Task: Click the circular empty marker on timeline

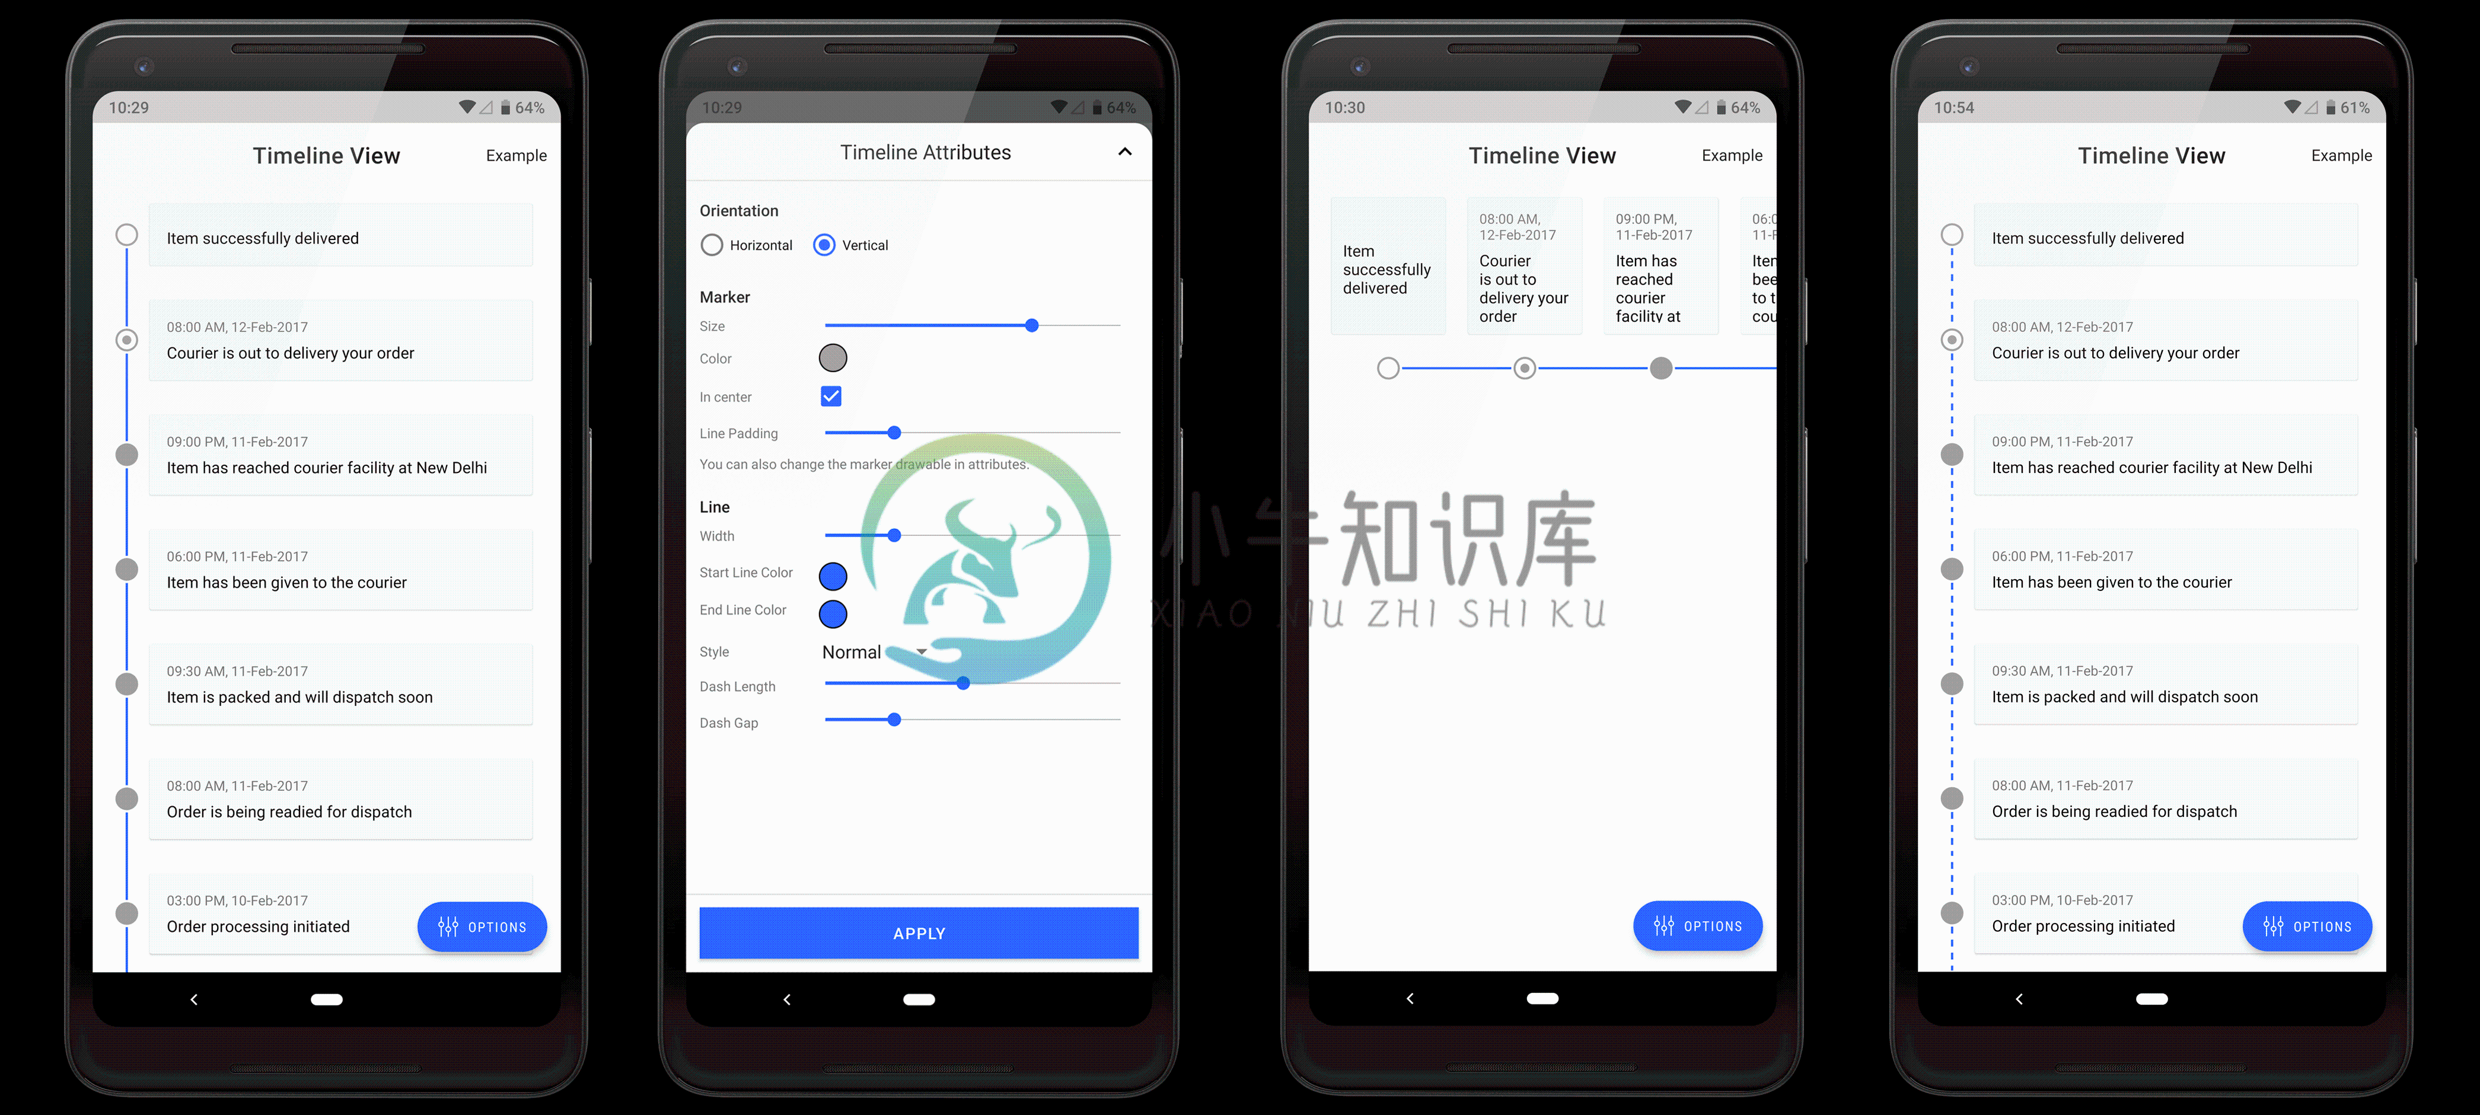Action: [x=126, y=236]
